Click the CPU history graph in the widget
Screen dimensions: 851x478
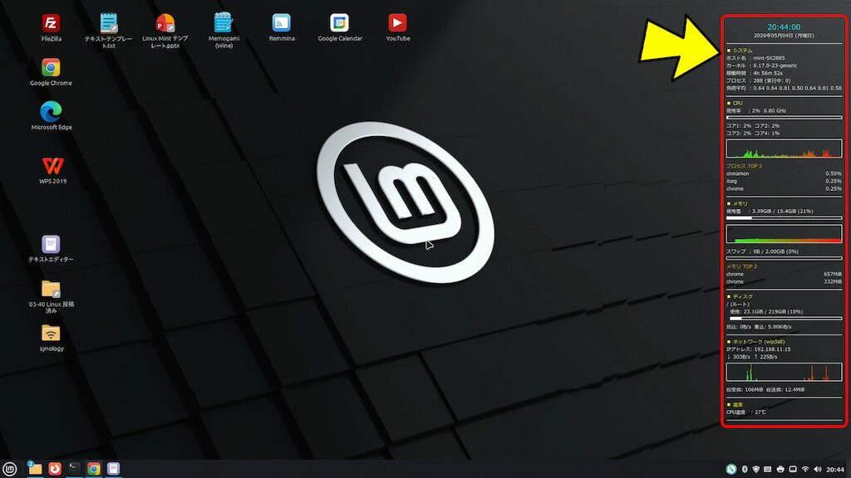pyautogui.click(x=785, y=149)
